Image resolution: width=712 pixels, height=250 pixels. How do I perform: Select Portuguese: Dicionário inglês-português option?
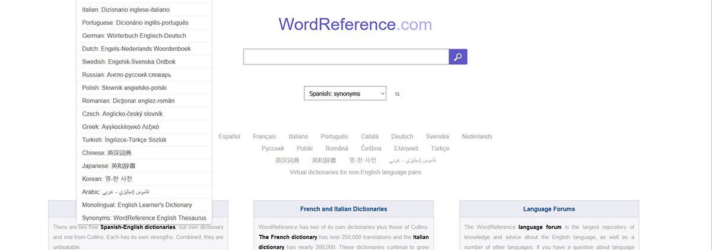tap(144, 22)
